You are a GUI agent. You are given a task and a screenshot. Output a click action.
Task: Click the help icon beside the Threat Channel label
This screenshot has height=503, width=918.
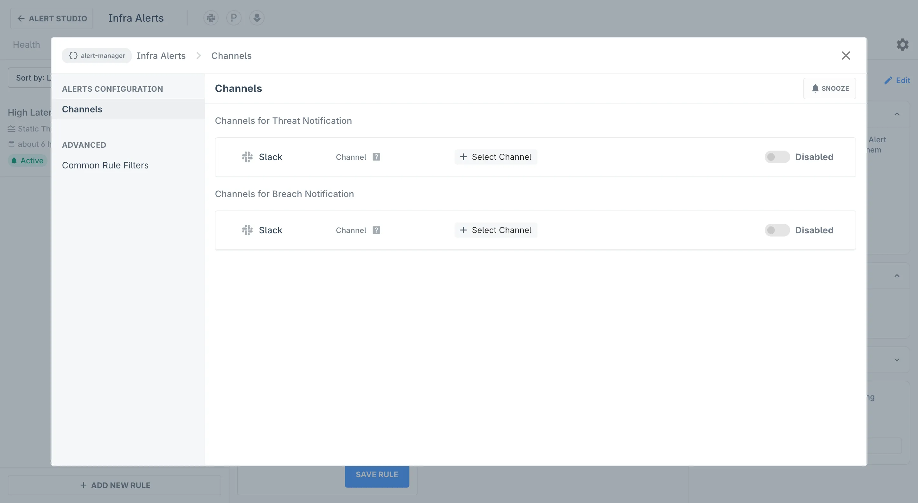(376, 157)
